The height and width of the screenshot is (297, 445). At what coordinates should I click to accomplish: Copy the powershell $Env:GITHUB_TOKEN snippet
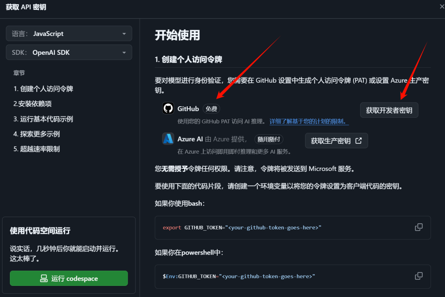click(419, 276)
